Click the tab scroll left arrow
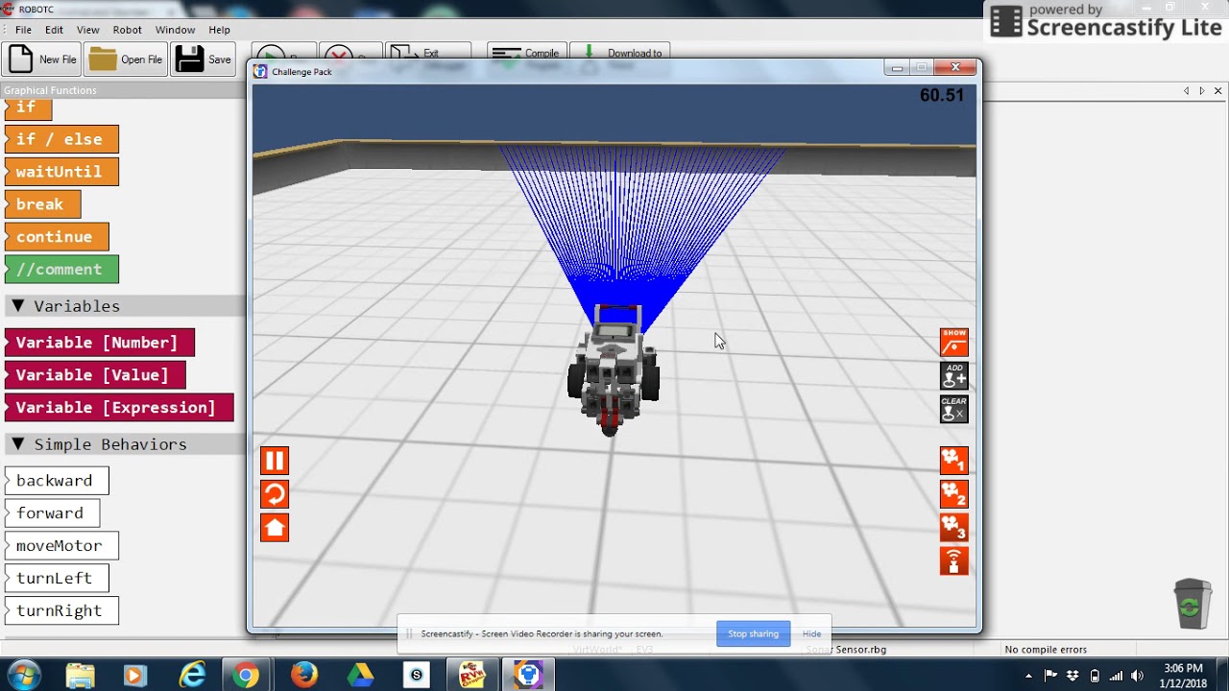Screen dimensions: 1229x691 click(x=1187, y=91)
